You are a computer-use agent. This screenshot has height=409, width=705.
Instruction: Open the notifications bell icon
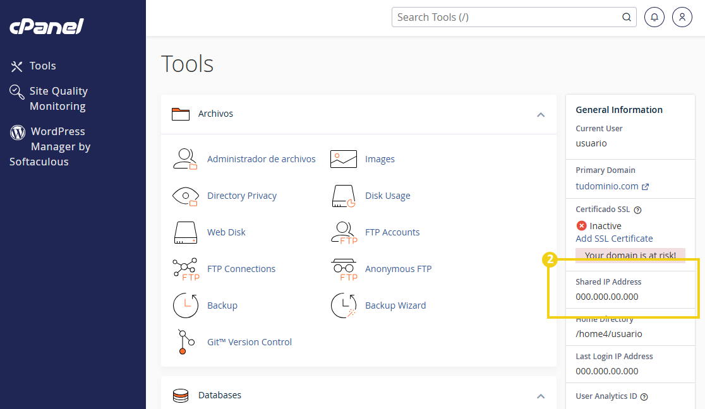(x=654, y=17)
